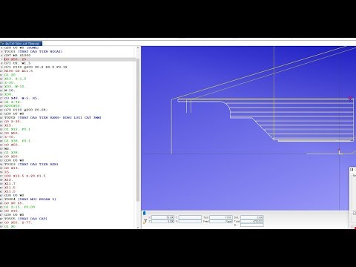Viewport: 356px width, 267px height.
Task: Click the line starting 'T0202 (THAY DAO TIEN RANH'
Action: (x=53, y=117)
